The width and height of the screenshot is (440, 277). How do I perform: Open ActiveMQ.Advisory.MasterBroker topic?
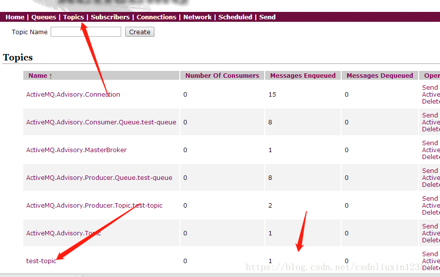[x=76, y=150]
